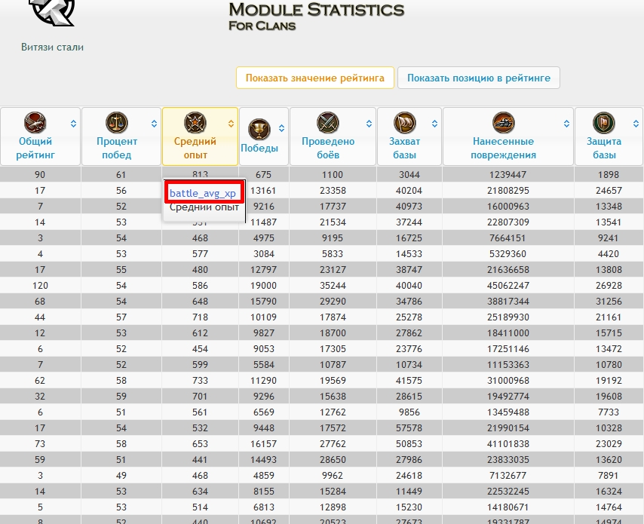Click the clan emblem logo at top left
644x524 pixels.
51,11
